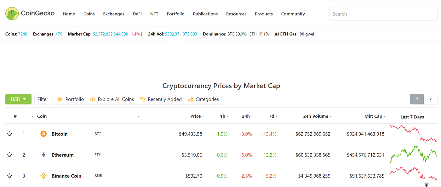441x187 pixels.
Task: Open the Coins menu
Action: click(x=89, y=14)
